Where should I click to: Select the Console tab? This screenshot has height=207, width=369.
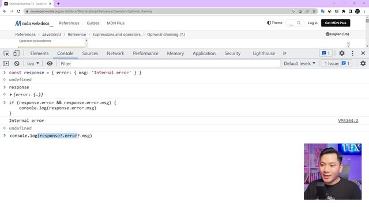[x=65, y=53]
